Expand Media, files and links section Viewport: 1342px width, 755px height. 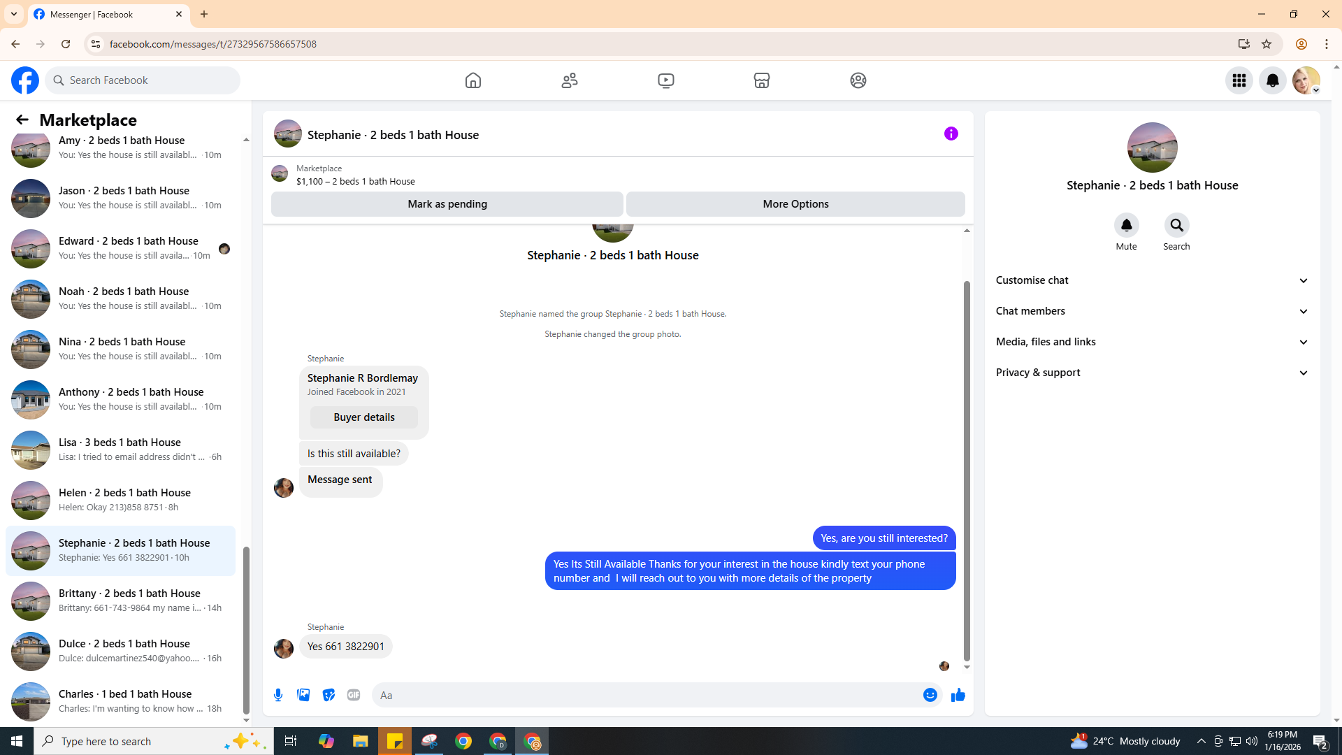point(1152,342)
